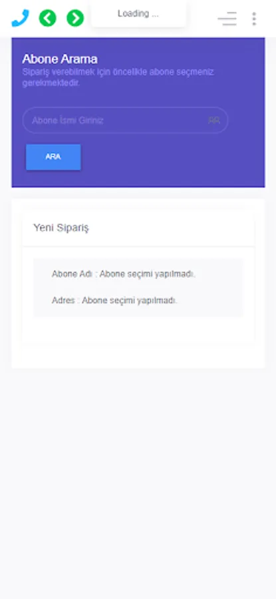This screenshot has width=276, height=599.
Task: Go forward with the green right arrow
Action: click(x=75, y=18)
